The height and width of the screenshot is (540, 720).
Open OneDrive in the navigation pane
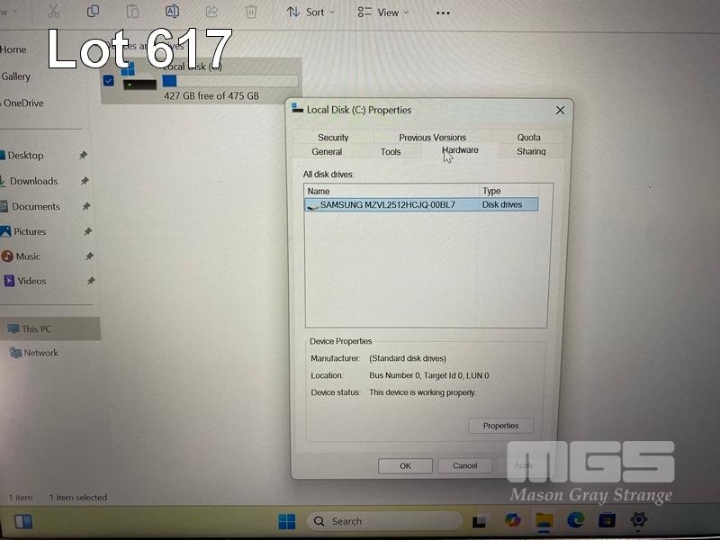(x=22, y=103)
